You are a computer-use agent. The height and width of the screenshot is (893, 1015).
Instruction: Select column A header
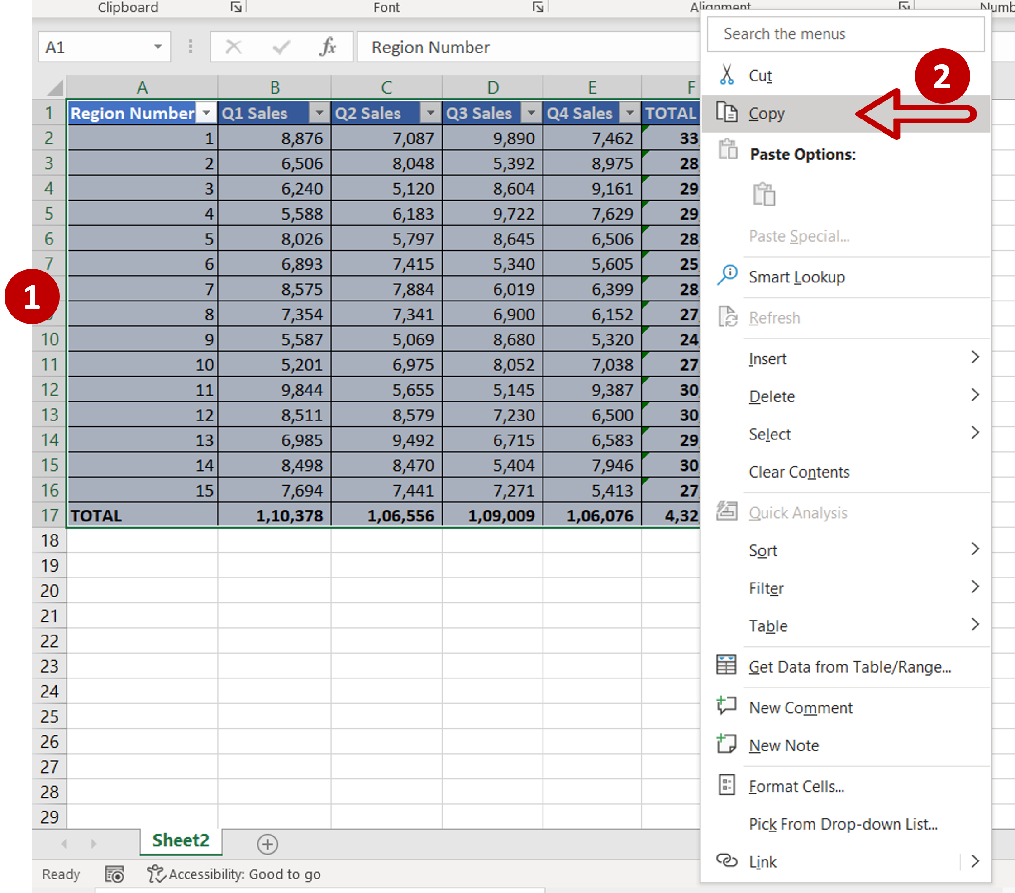(x=142, y=87)
